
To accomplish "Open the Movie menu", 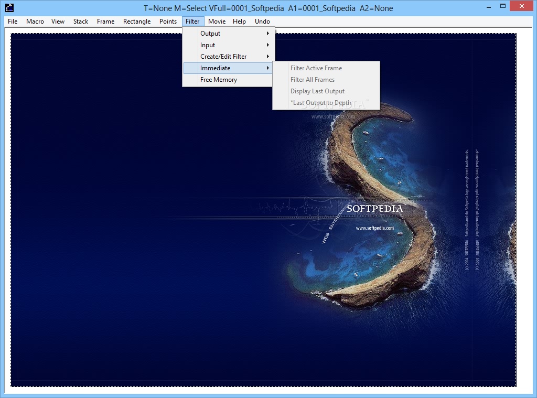I will 217,21.
